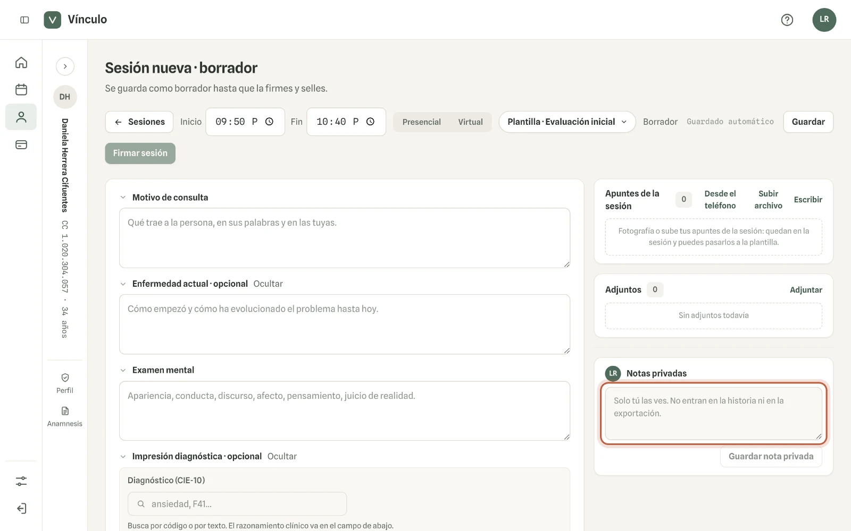Collapse the Enfermedad actual section

[123, 284]
